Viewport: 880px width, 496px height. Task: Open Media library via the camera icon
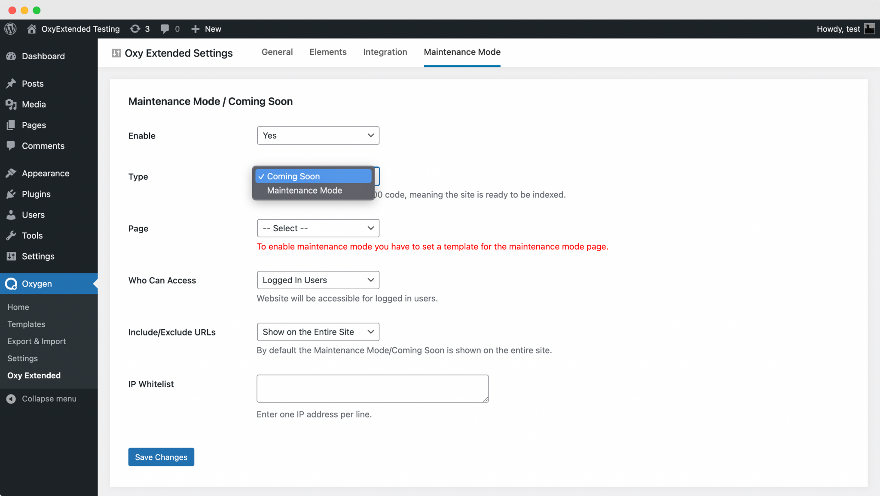click(12, 104)
